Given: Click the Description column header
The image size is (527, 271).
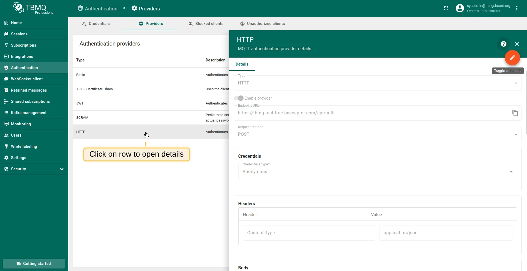Looking at the screenshot, I should pyautogui.click(x=215, y=60).
